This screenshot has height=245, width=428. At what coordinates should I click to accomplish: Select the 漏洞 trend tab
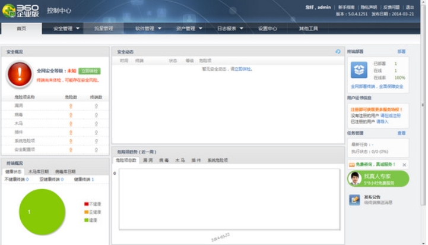(x=148, y=160)
